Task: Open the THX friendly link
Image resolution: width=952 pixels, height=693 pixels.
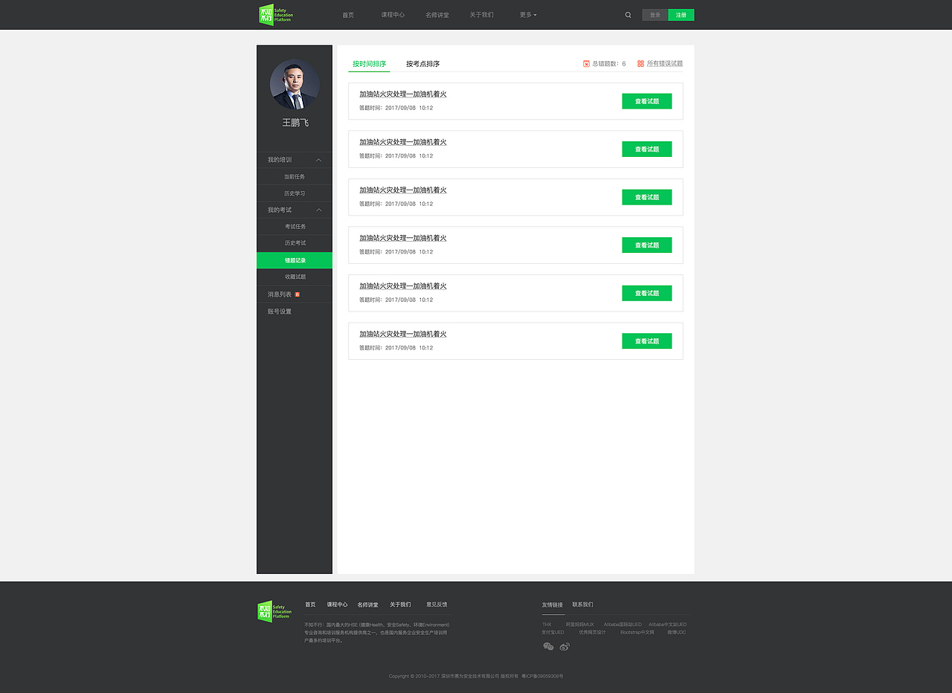Action: point(547,625)
